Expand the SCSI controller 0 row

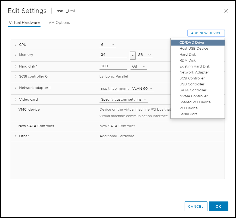click(16, 76)
